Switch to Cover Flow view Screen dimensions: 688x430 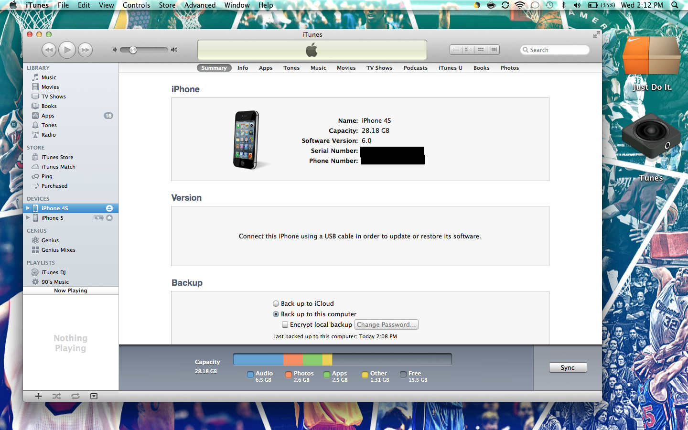(494, 49)
